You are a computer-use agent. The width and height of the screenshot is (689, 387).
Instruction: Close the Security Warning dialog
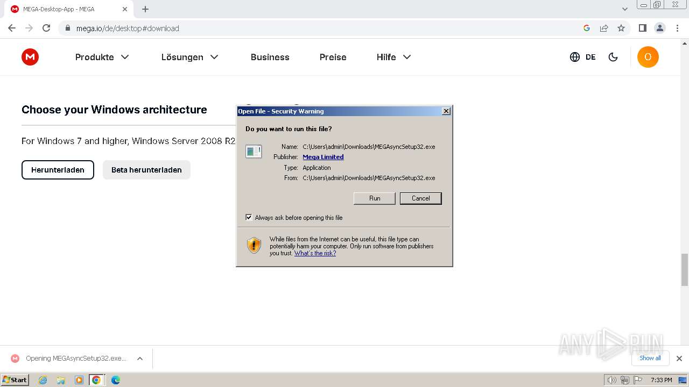pos(446,111)
